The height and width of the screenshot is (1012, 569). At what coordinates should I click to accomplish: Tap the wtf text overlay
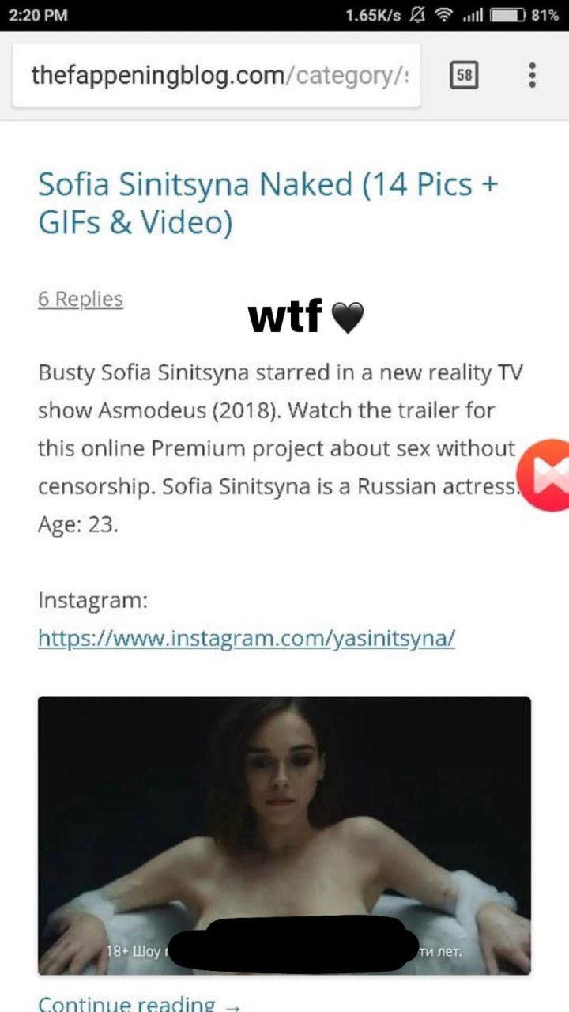[x=284, y=317]
